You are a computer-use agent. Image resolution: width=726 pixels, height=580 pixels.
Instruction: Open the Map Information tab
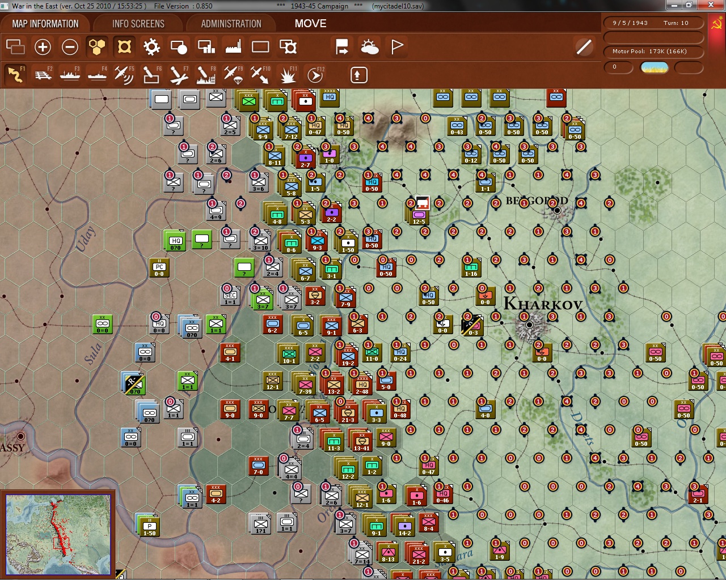[45, 24]
